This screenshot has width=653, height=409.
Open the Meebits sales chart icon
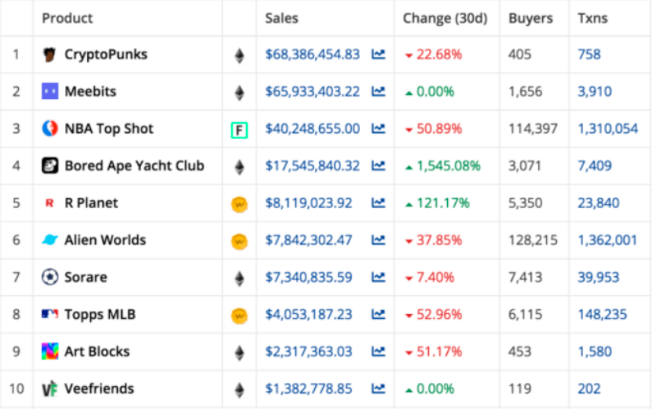[x=378, y=92]
